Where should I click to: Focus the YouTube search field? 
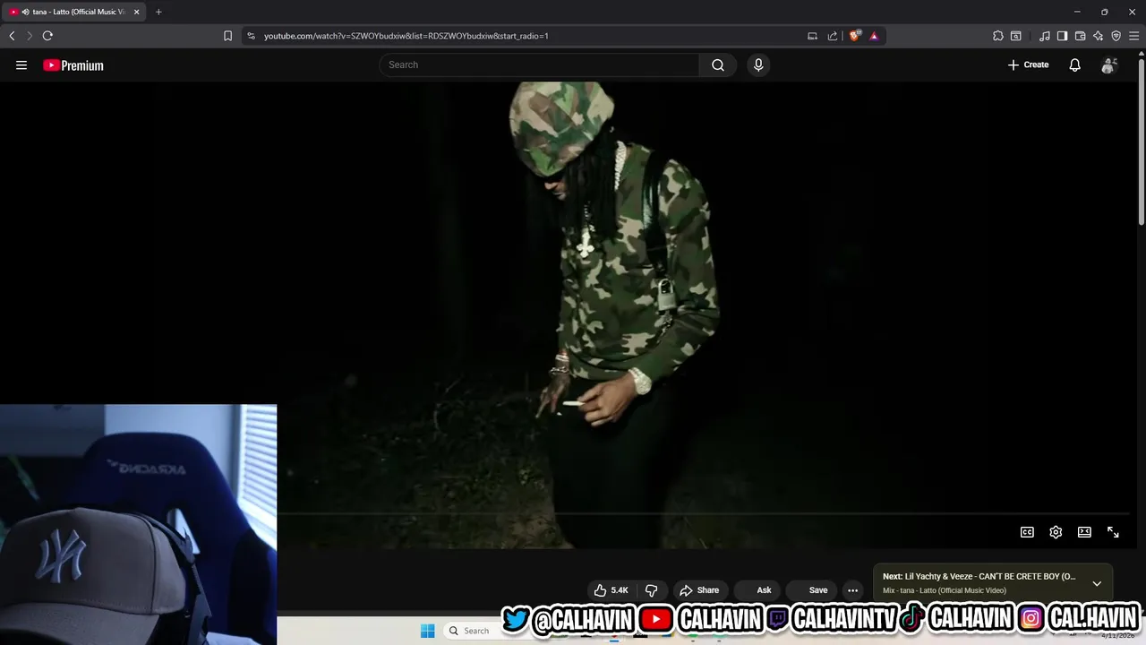point(539,64)
